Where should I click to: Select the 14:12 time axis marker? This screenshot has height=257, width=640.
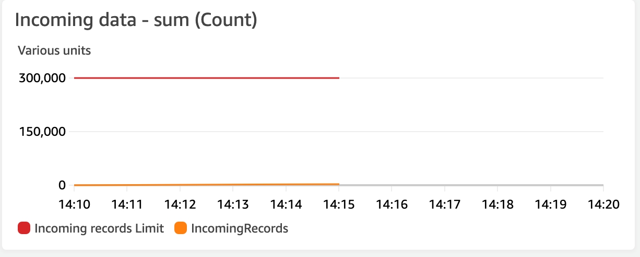pyautogui.click(x=180, y=204)
